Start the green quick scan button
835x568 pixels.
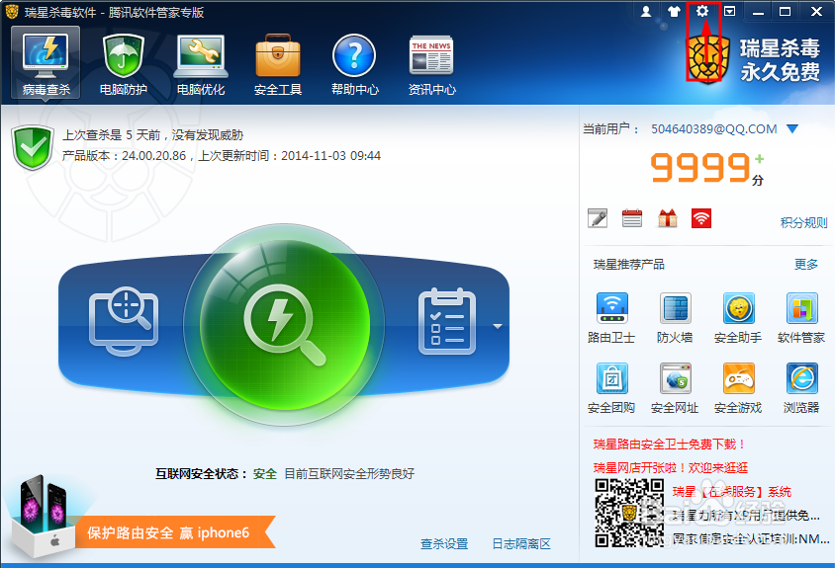(x=284, y=324)
